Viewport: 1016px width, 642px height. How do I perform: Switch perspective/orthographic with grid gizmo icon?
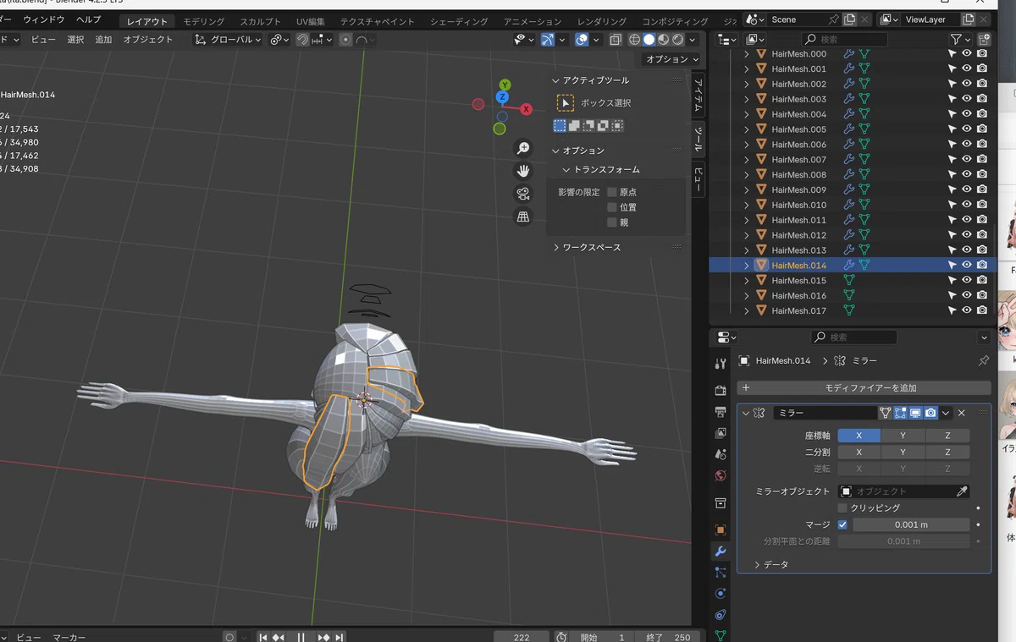(523, 217)
